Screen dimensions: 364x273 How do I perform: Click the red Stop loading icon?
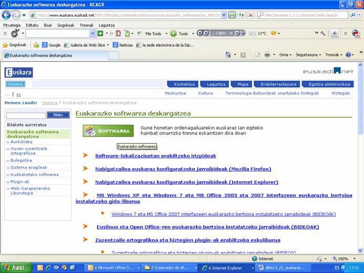point(251,15)
